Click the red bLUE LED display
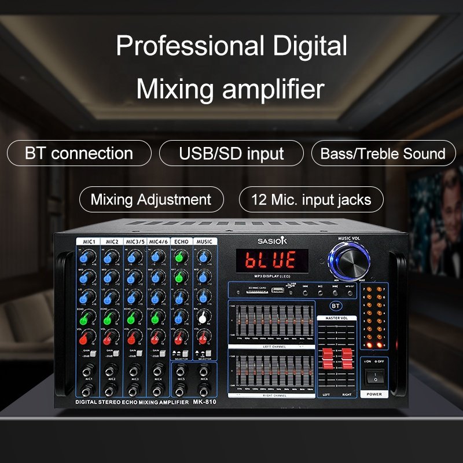 click(x=272, y=260)
